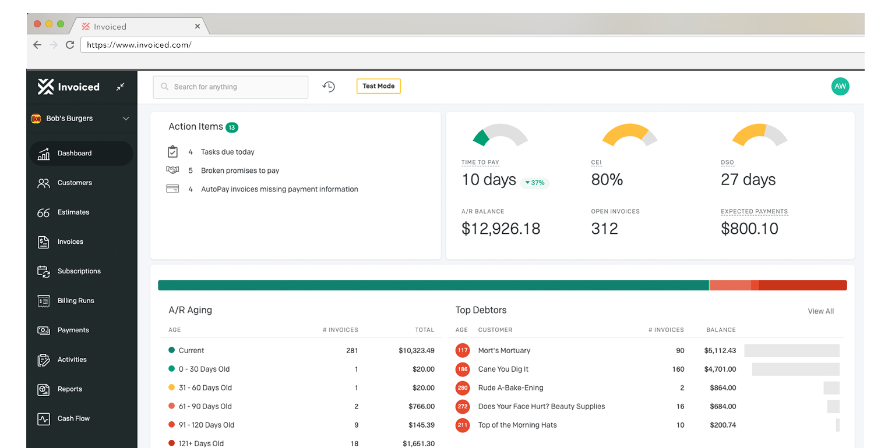Open the Payments section
Viewport: 874px width, 448px height.
pyautogui.click(x=44, y=330)
